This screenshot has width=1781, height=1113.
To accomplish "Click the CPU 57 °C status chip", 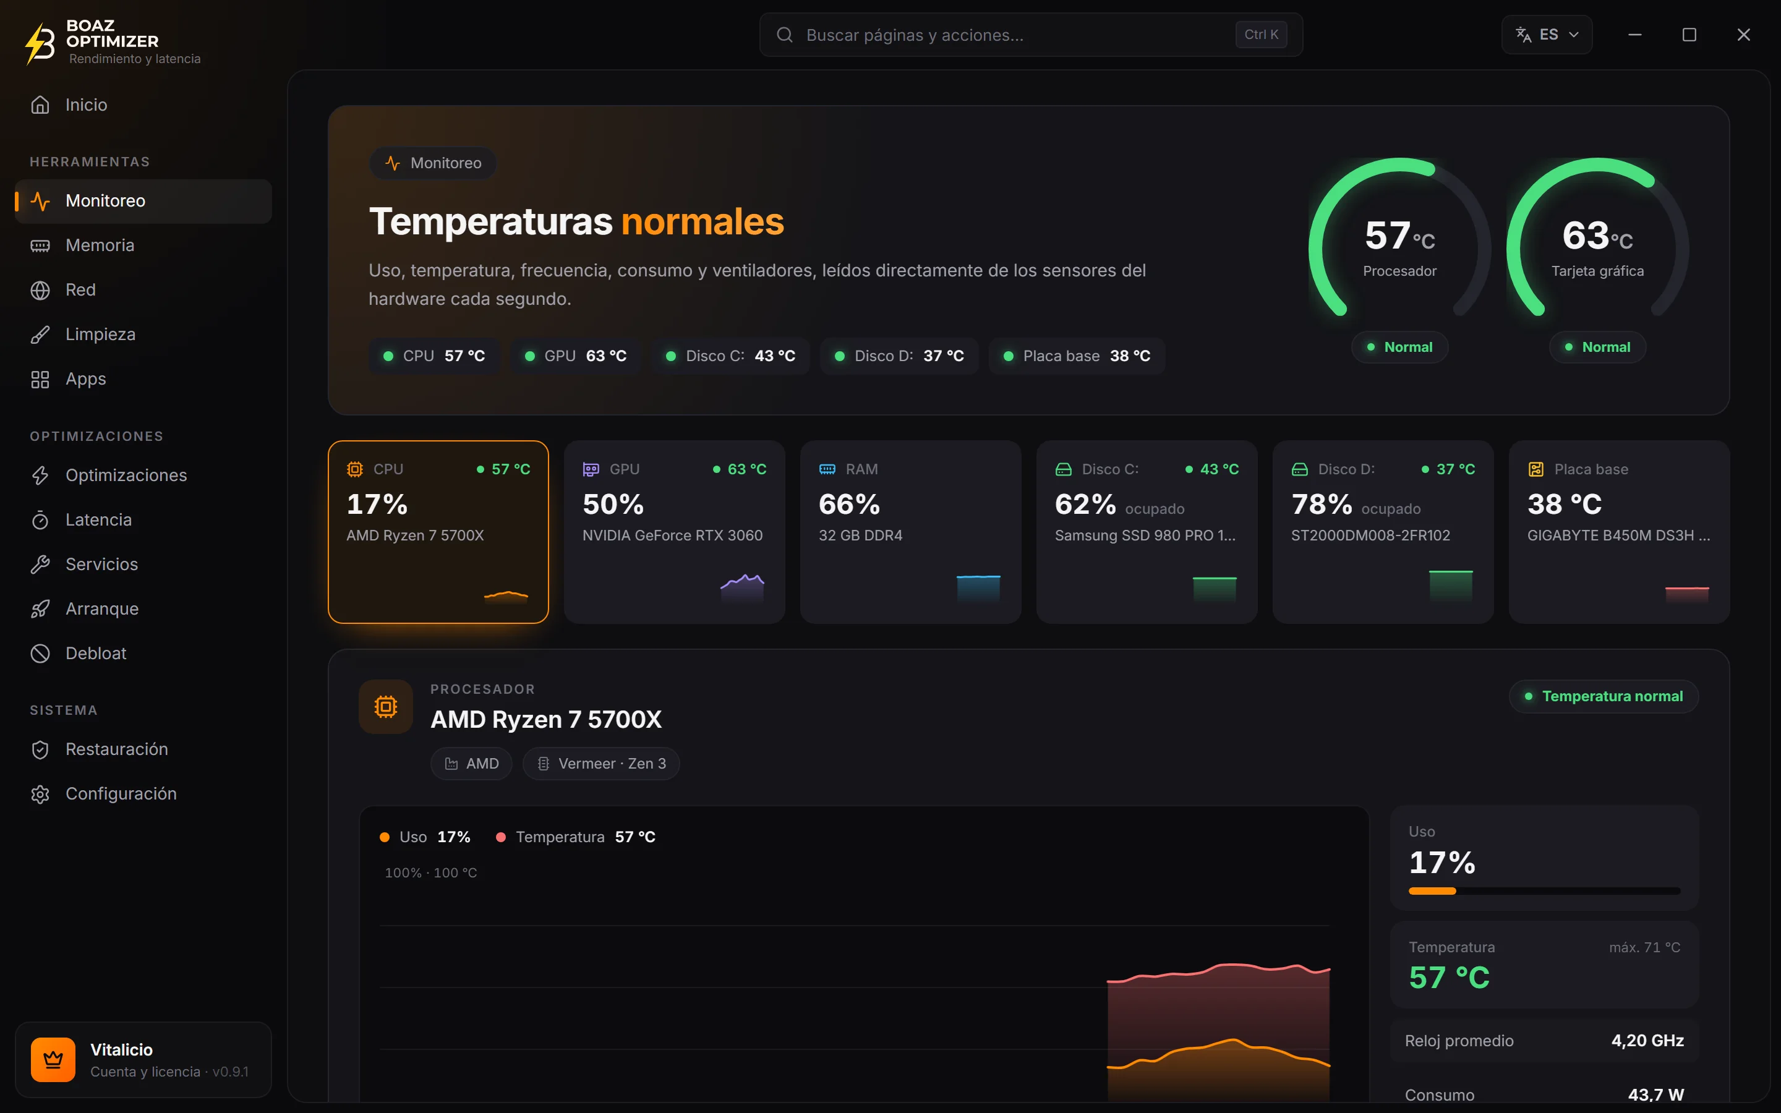I will [434, 356].
